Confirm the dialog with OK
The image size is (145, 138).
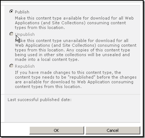tap(57, 130)
